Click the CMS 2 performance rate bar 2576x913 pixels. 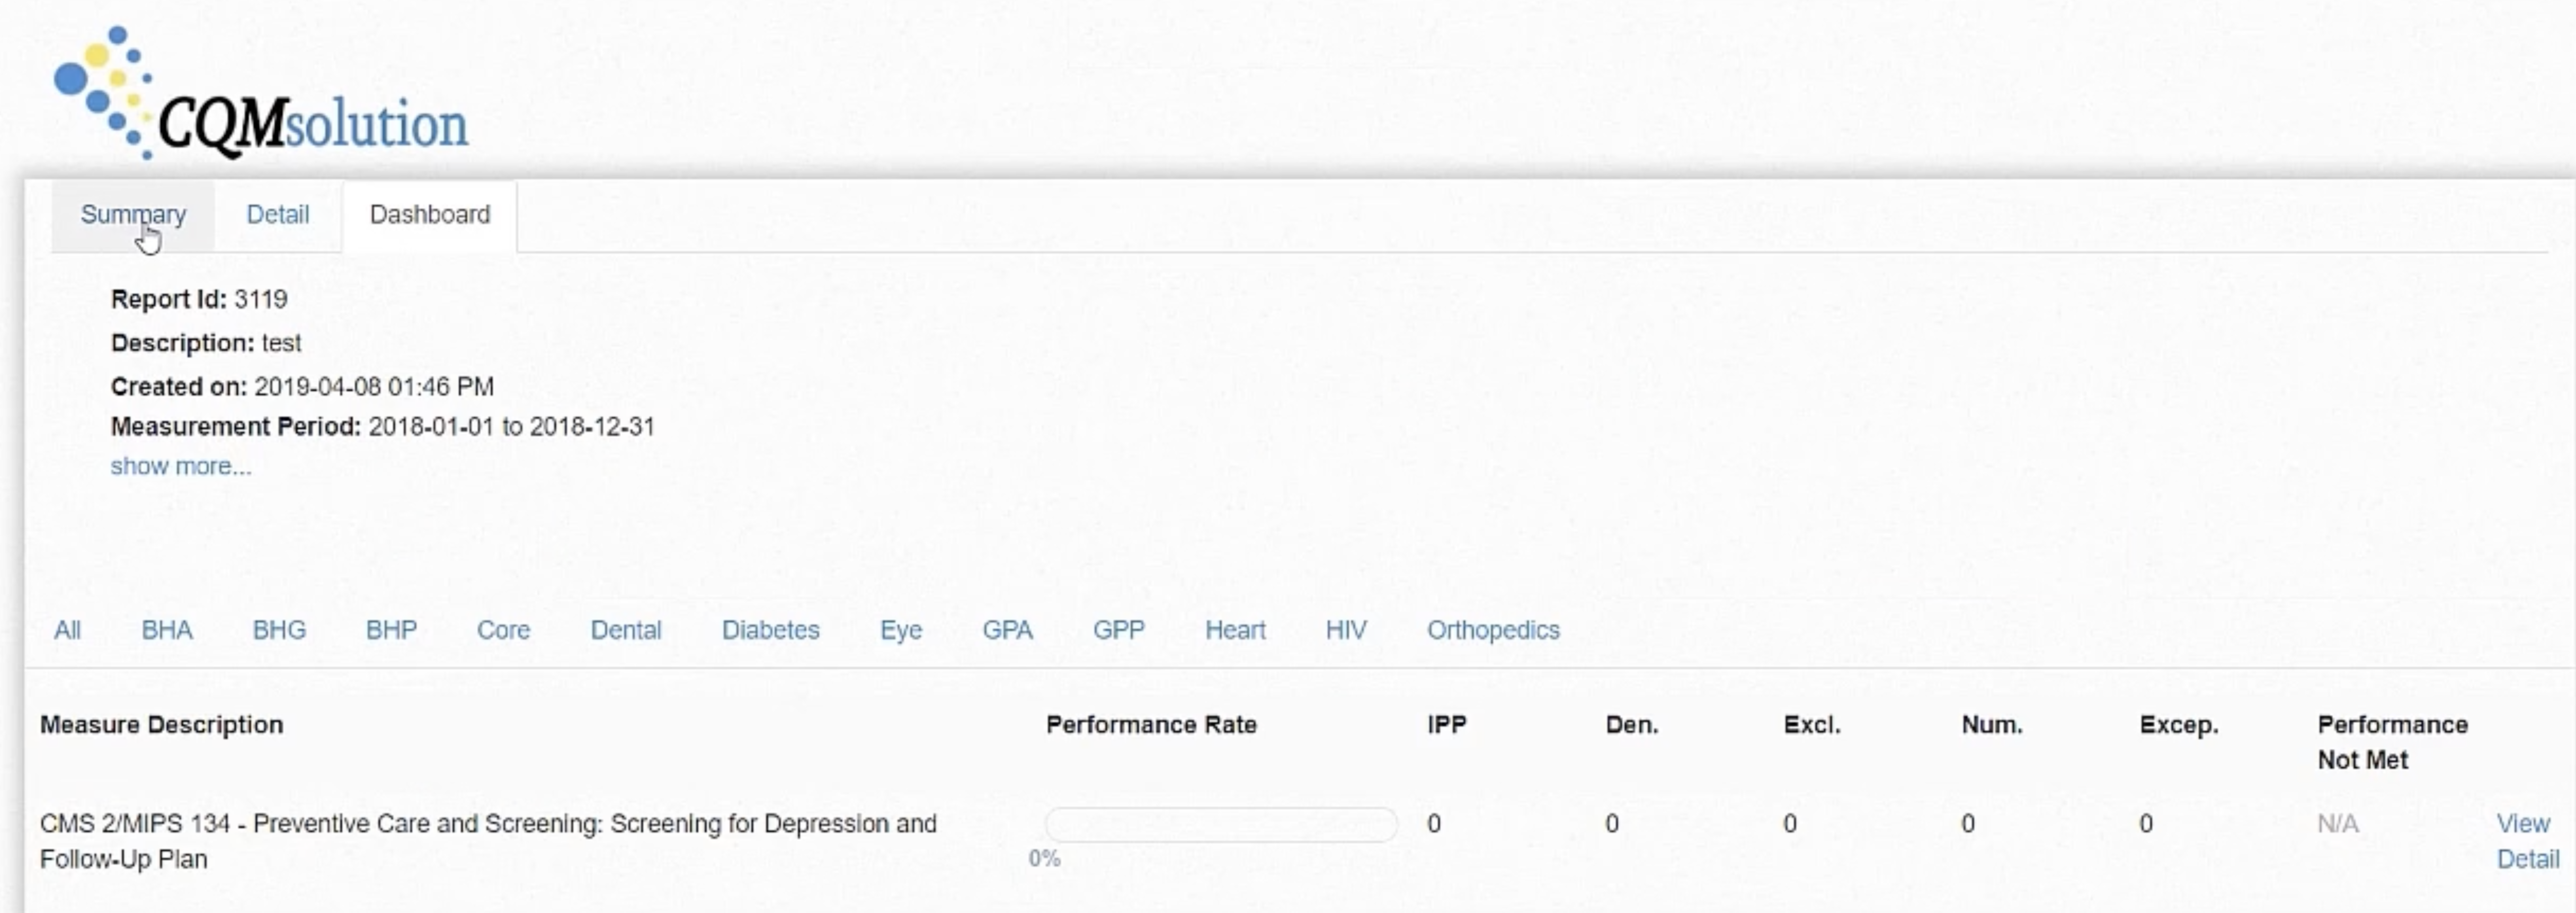tap(1220, 824)
